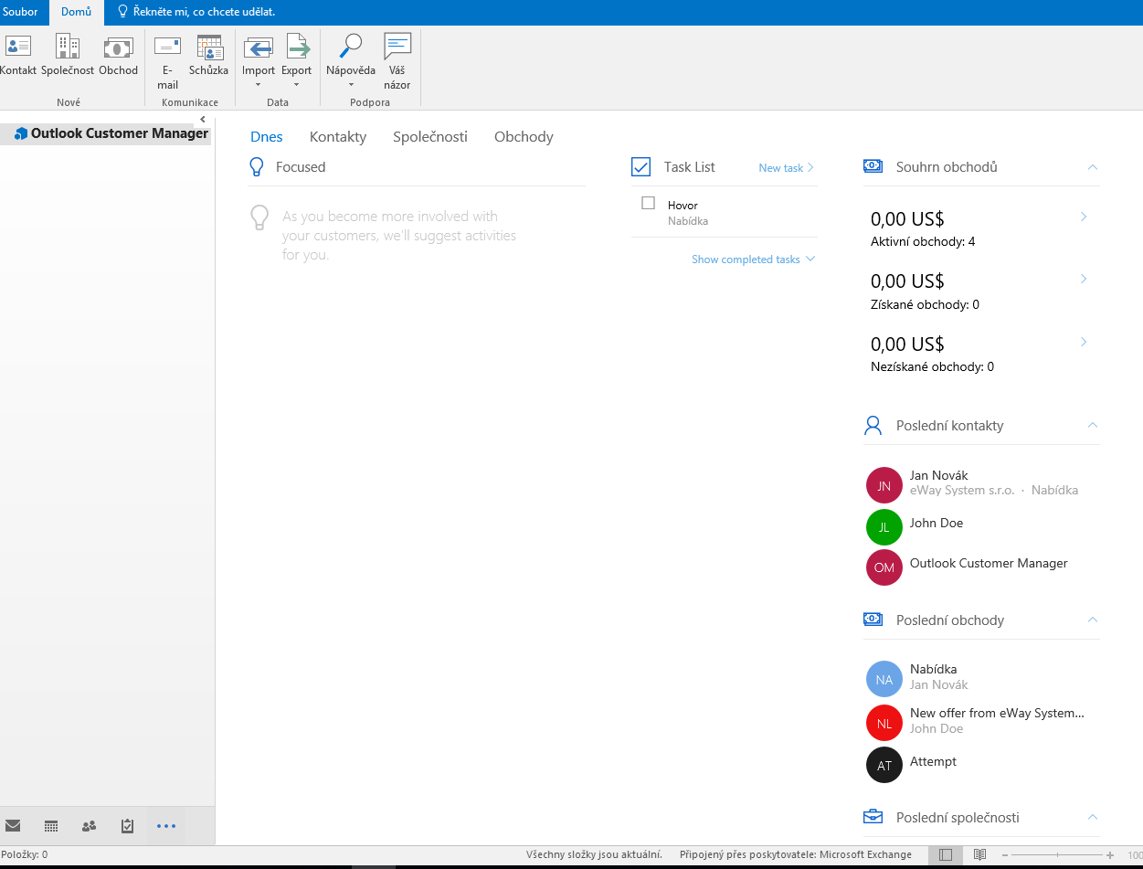Image resolution: width=1143 pixels, height=869 pixels.
Task: Open Nezískané obchody details arrow
Action: (x=1084, y=342)
